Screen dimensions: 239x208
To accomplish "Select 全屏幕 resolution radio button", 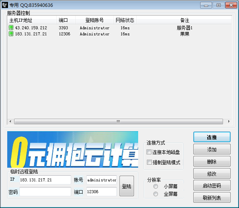I will coord(156,194).
